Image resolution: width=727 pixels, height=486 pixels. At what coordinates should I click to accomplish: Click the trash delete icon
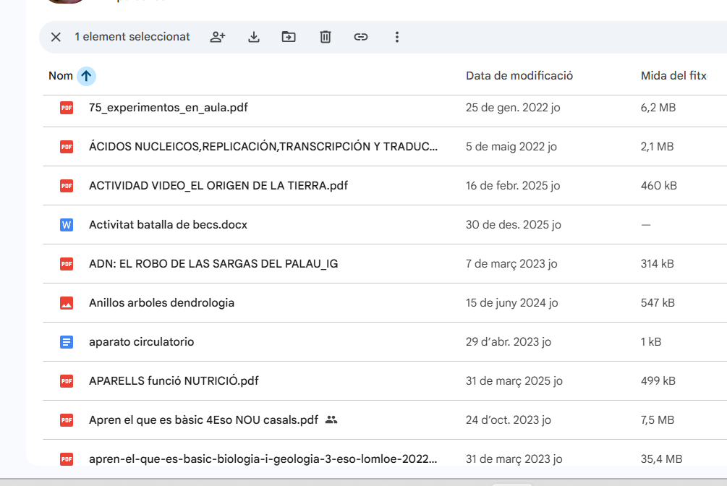pyautogui.click(x=326, y=37)
